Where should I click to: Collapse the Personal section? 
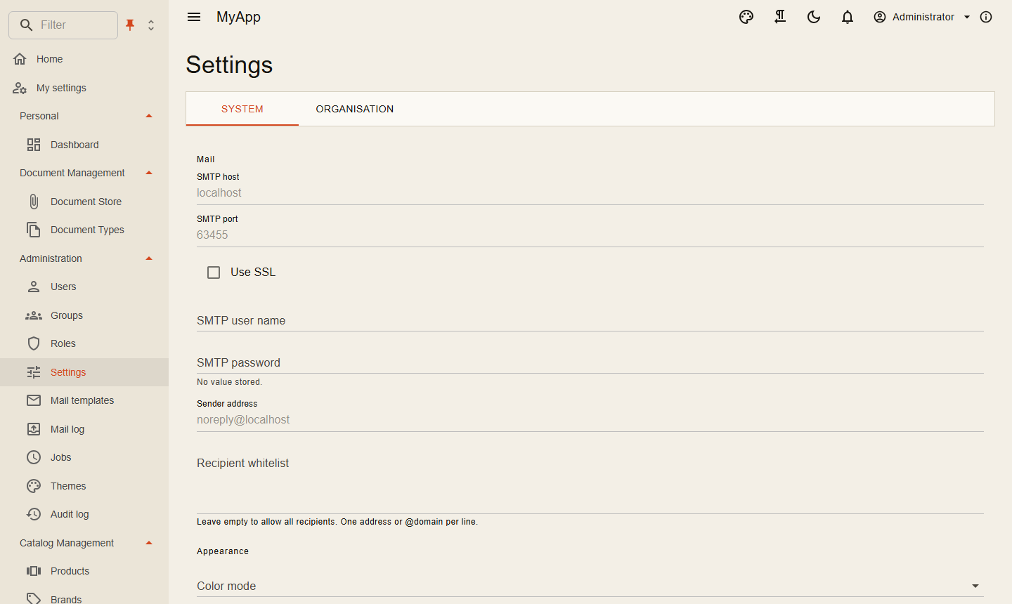coord(149,116)
